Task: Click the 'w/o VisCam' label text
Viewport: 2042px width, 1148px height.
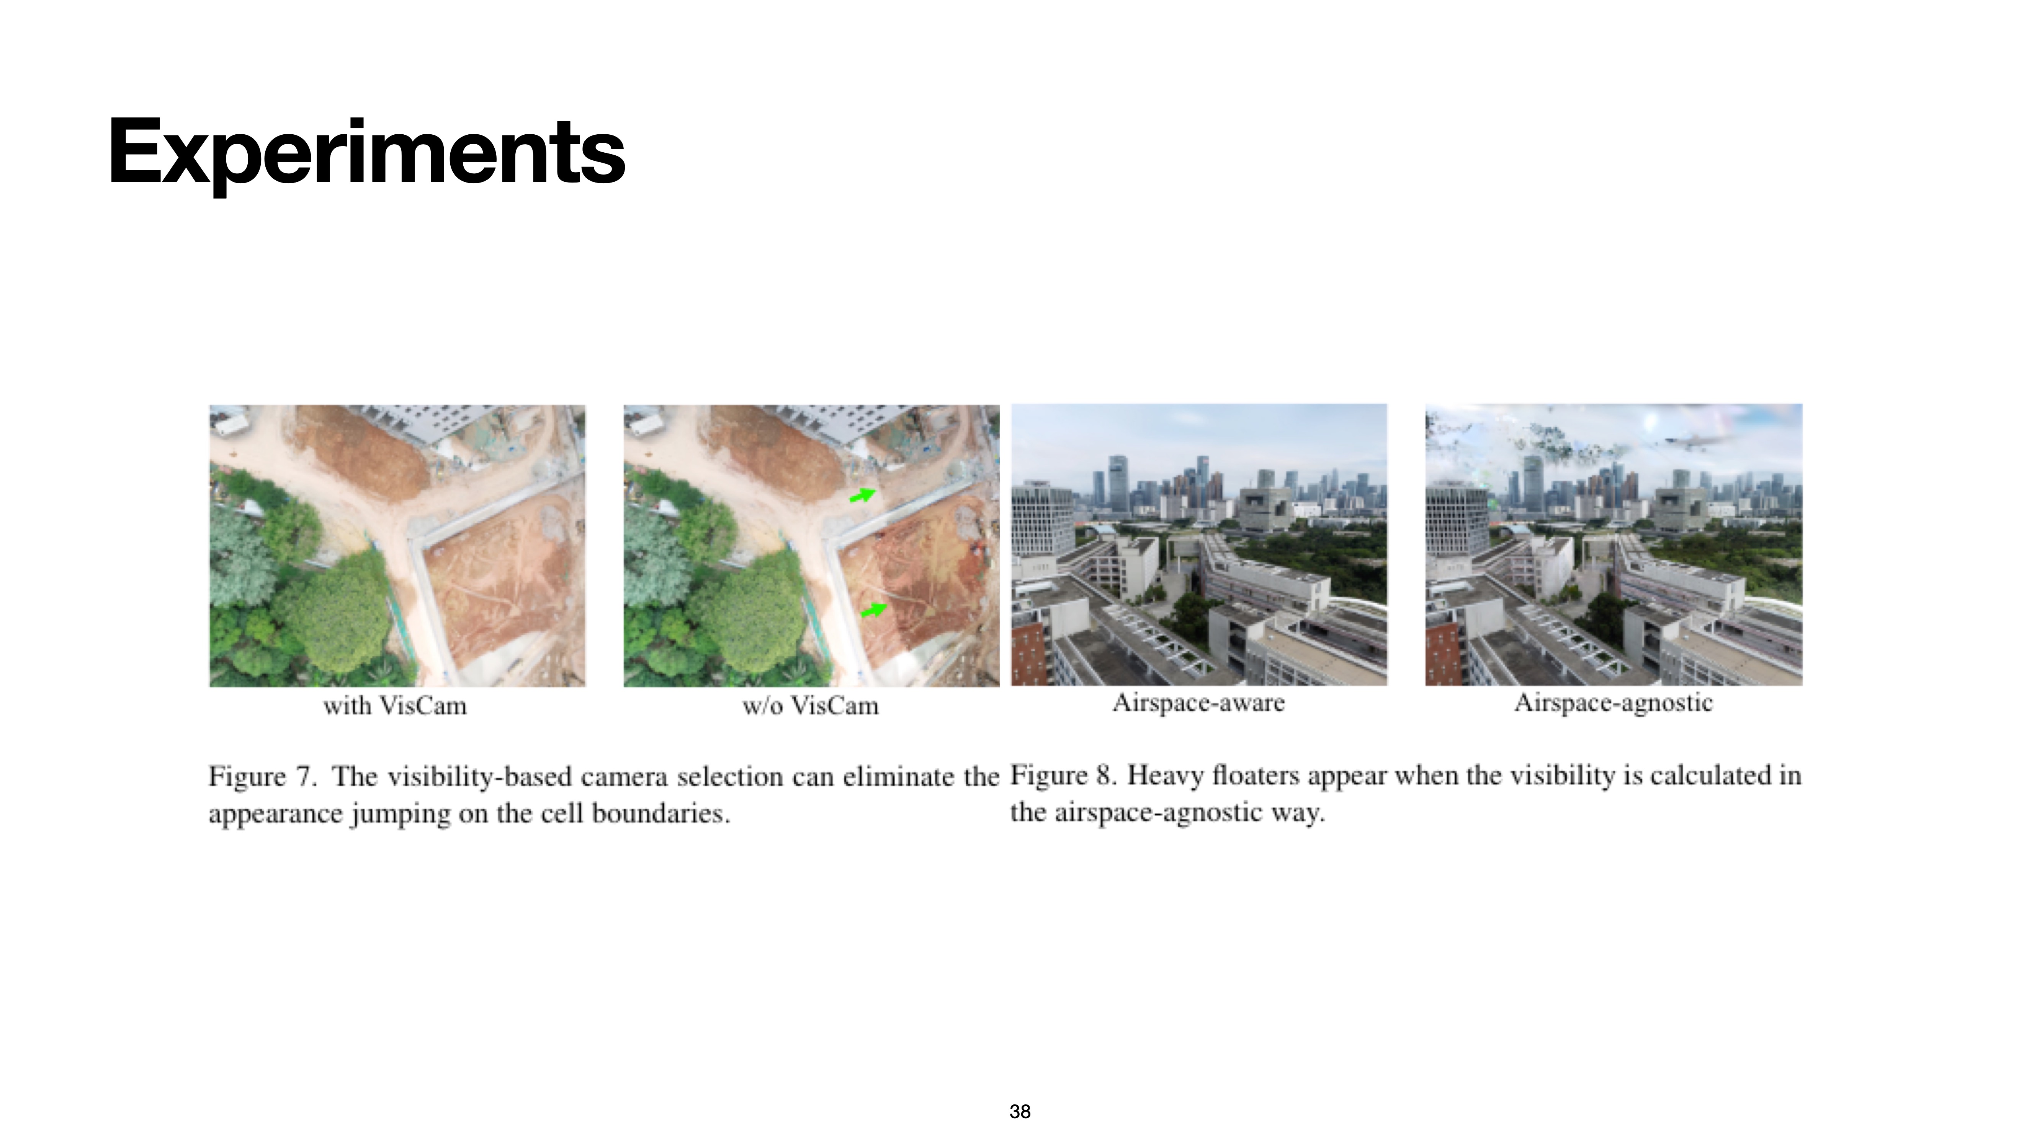Action: click(810, 705)
